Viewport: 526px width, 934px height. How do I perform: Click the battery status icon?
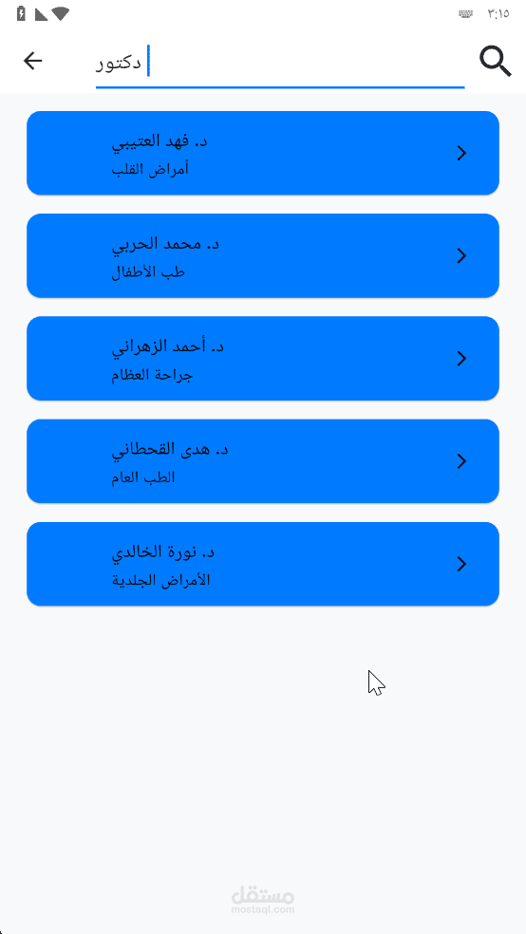pyautogui.click(x=22, y=13)
